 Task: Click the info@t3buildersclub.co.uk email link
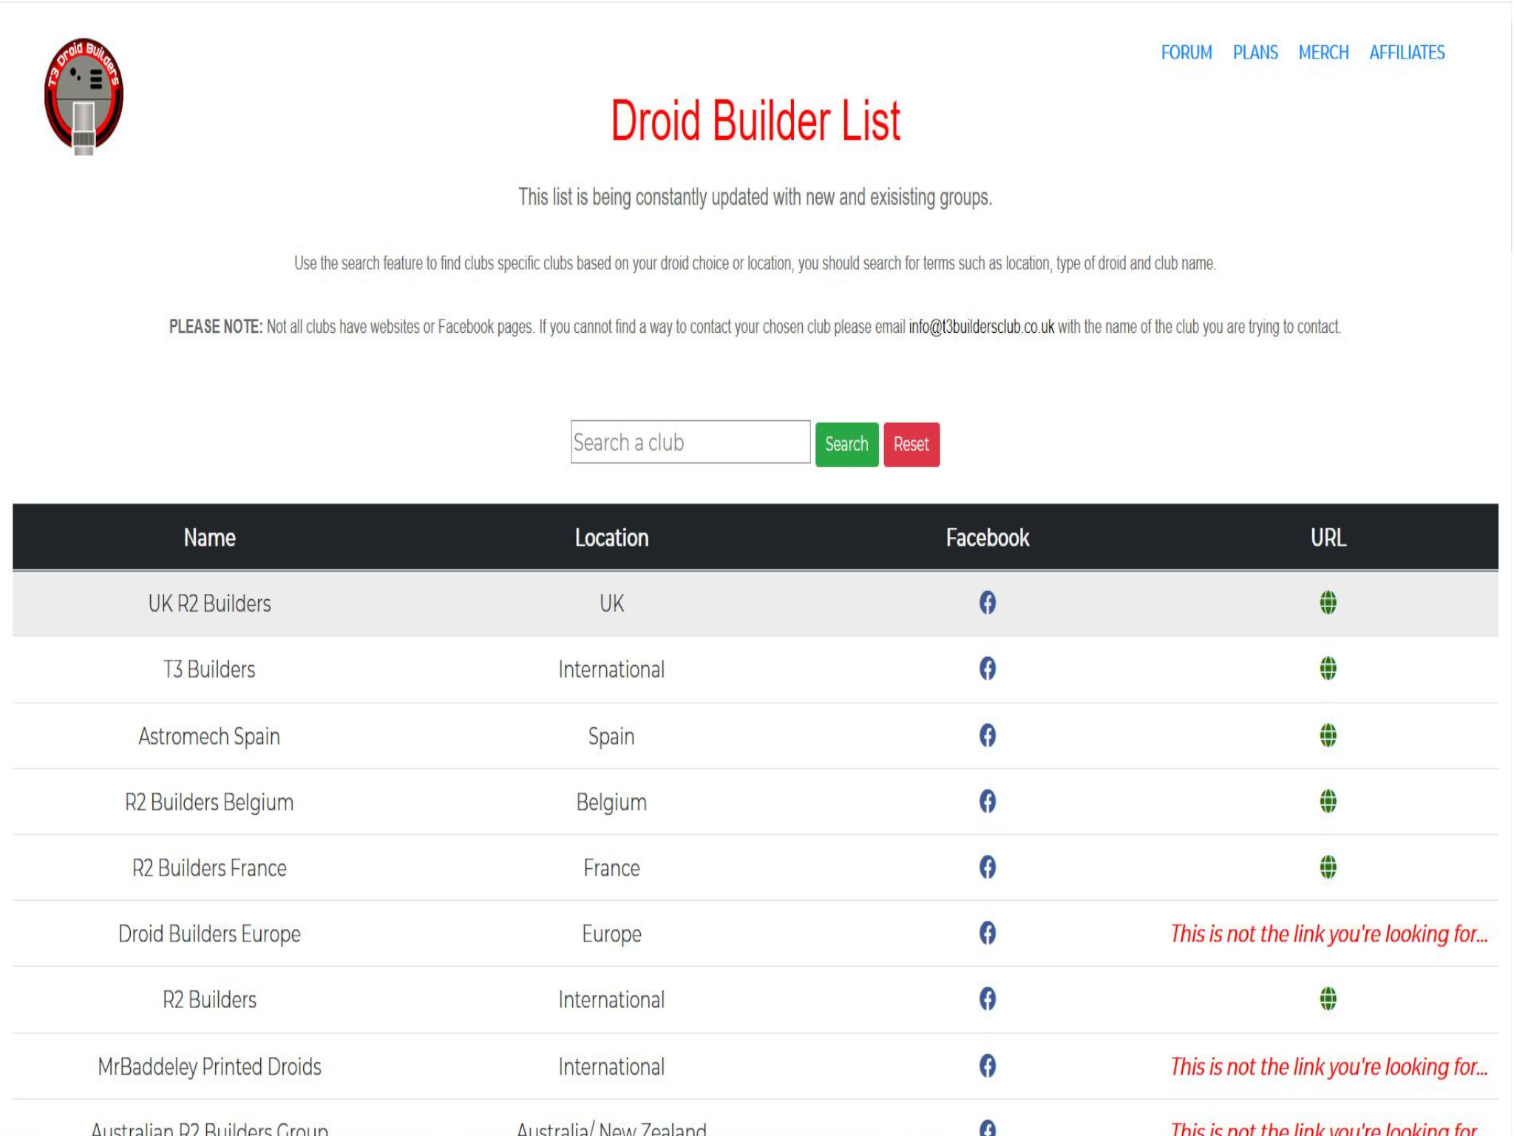click(981, 325)
